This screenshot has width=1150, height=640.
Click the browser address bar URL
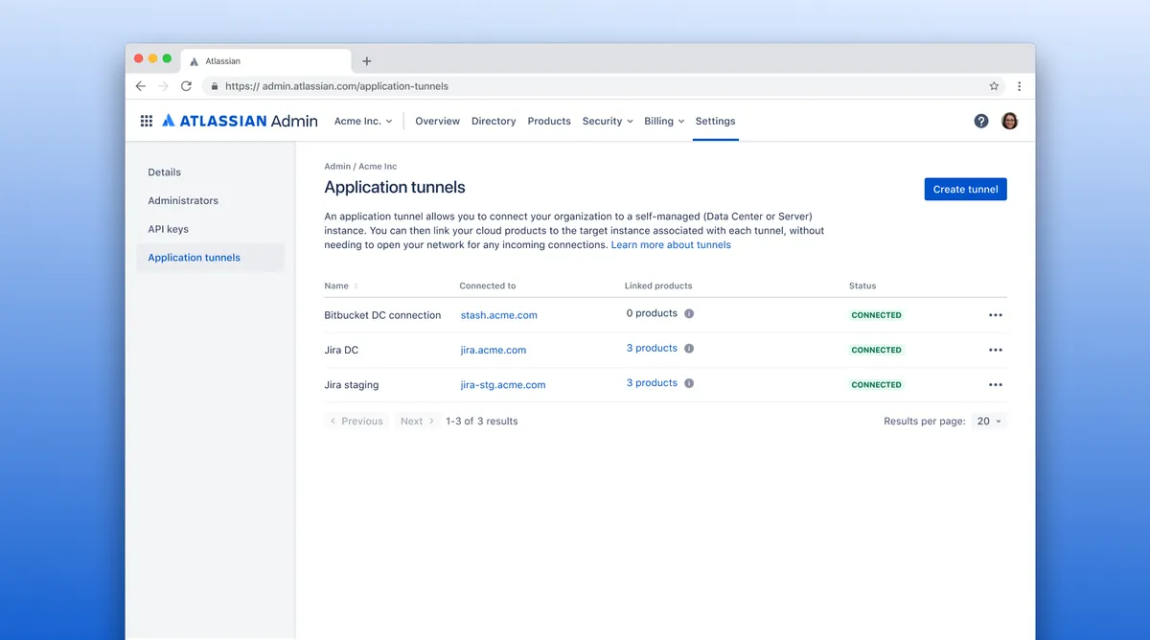coord(336,86)
